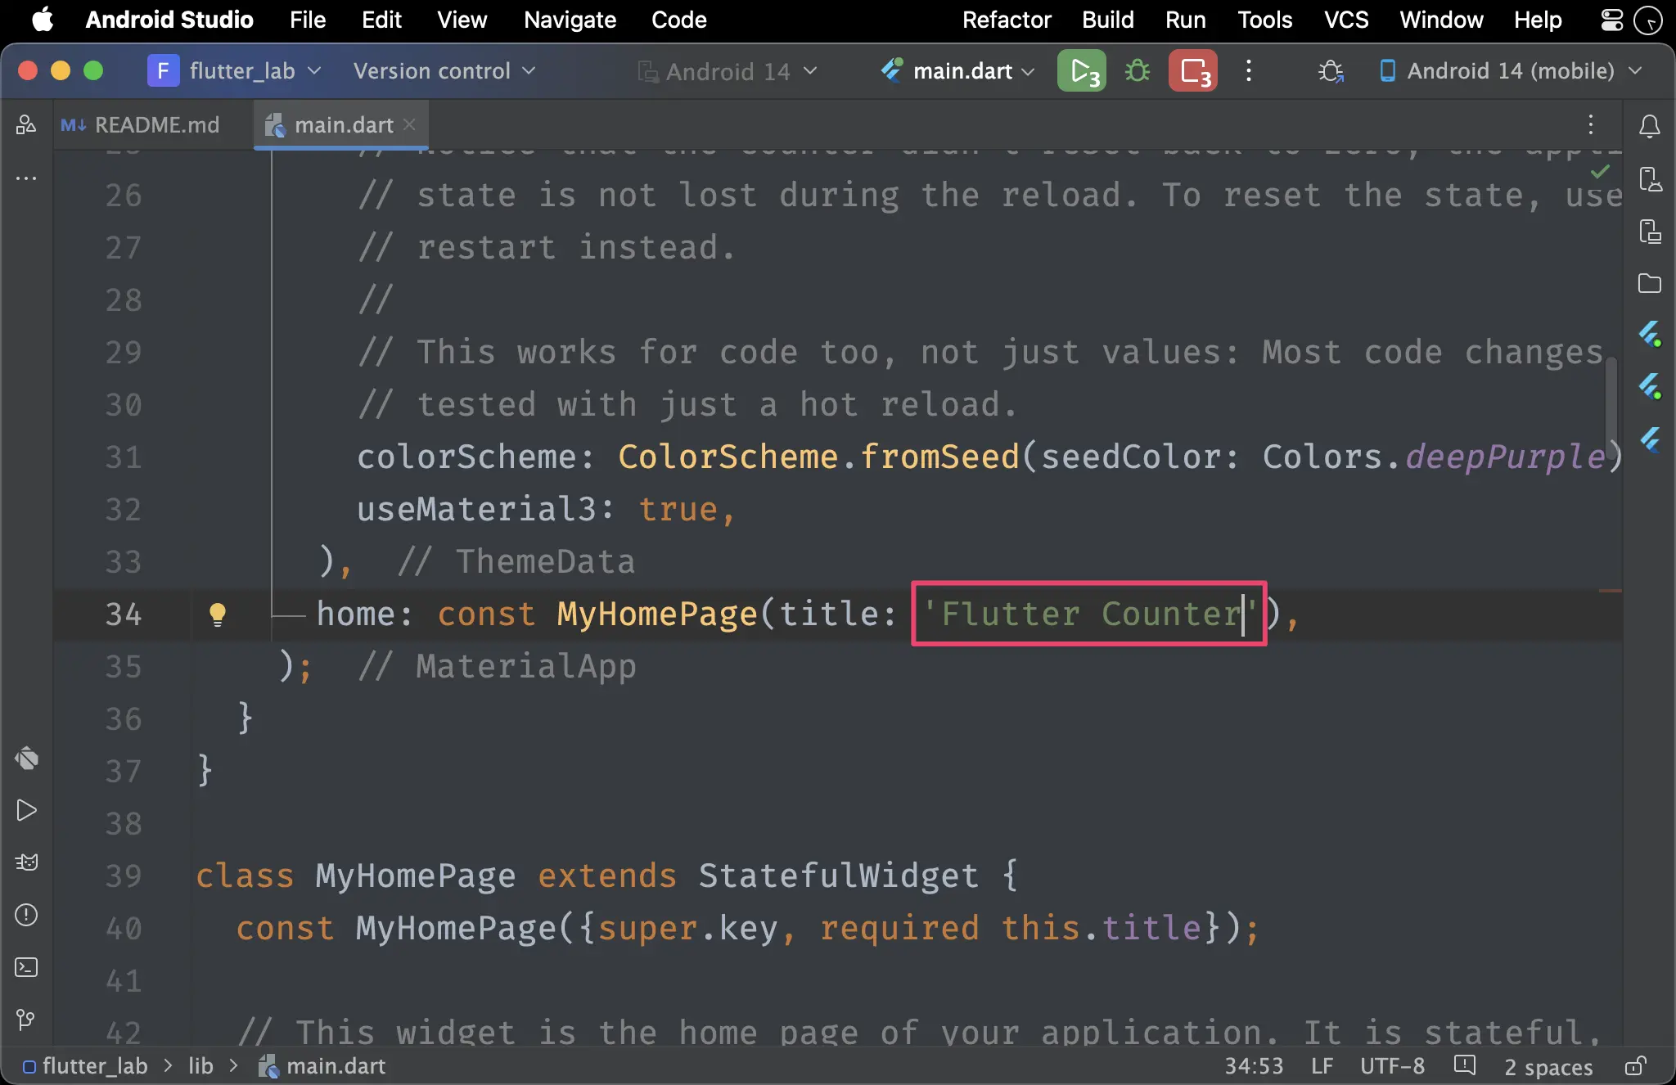Open the Terminal tool window
Screen dimensions: 1676x1085
coord(26,967)
